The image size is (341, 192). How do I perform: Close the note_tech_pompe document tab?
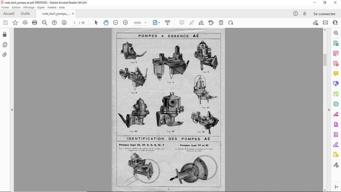[x=73, y=14]
